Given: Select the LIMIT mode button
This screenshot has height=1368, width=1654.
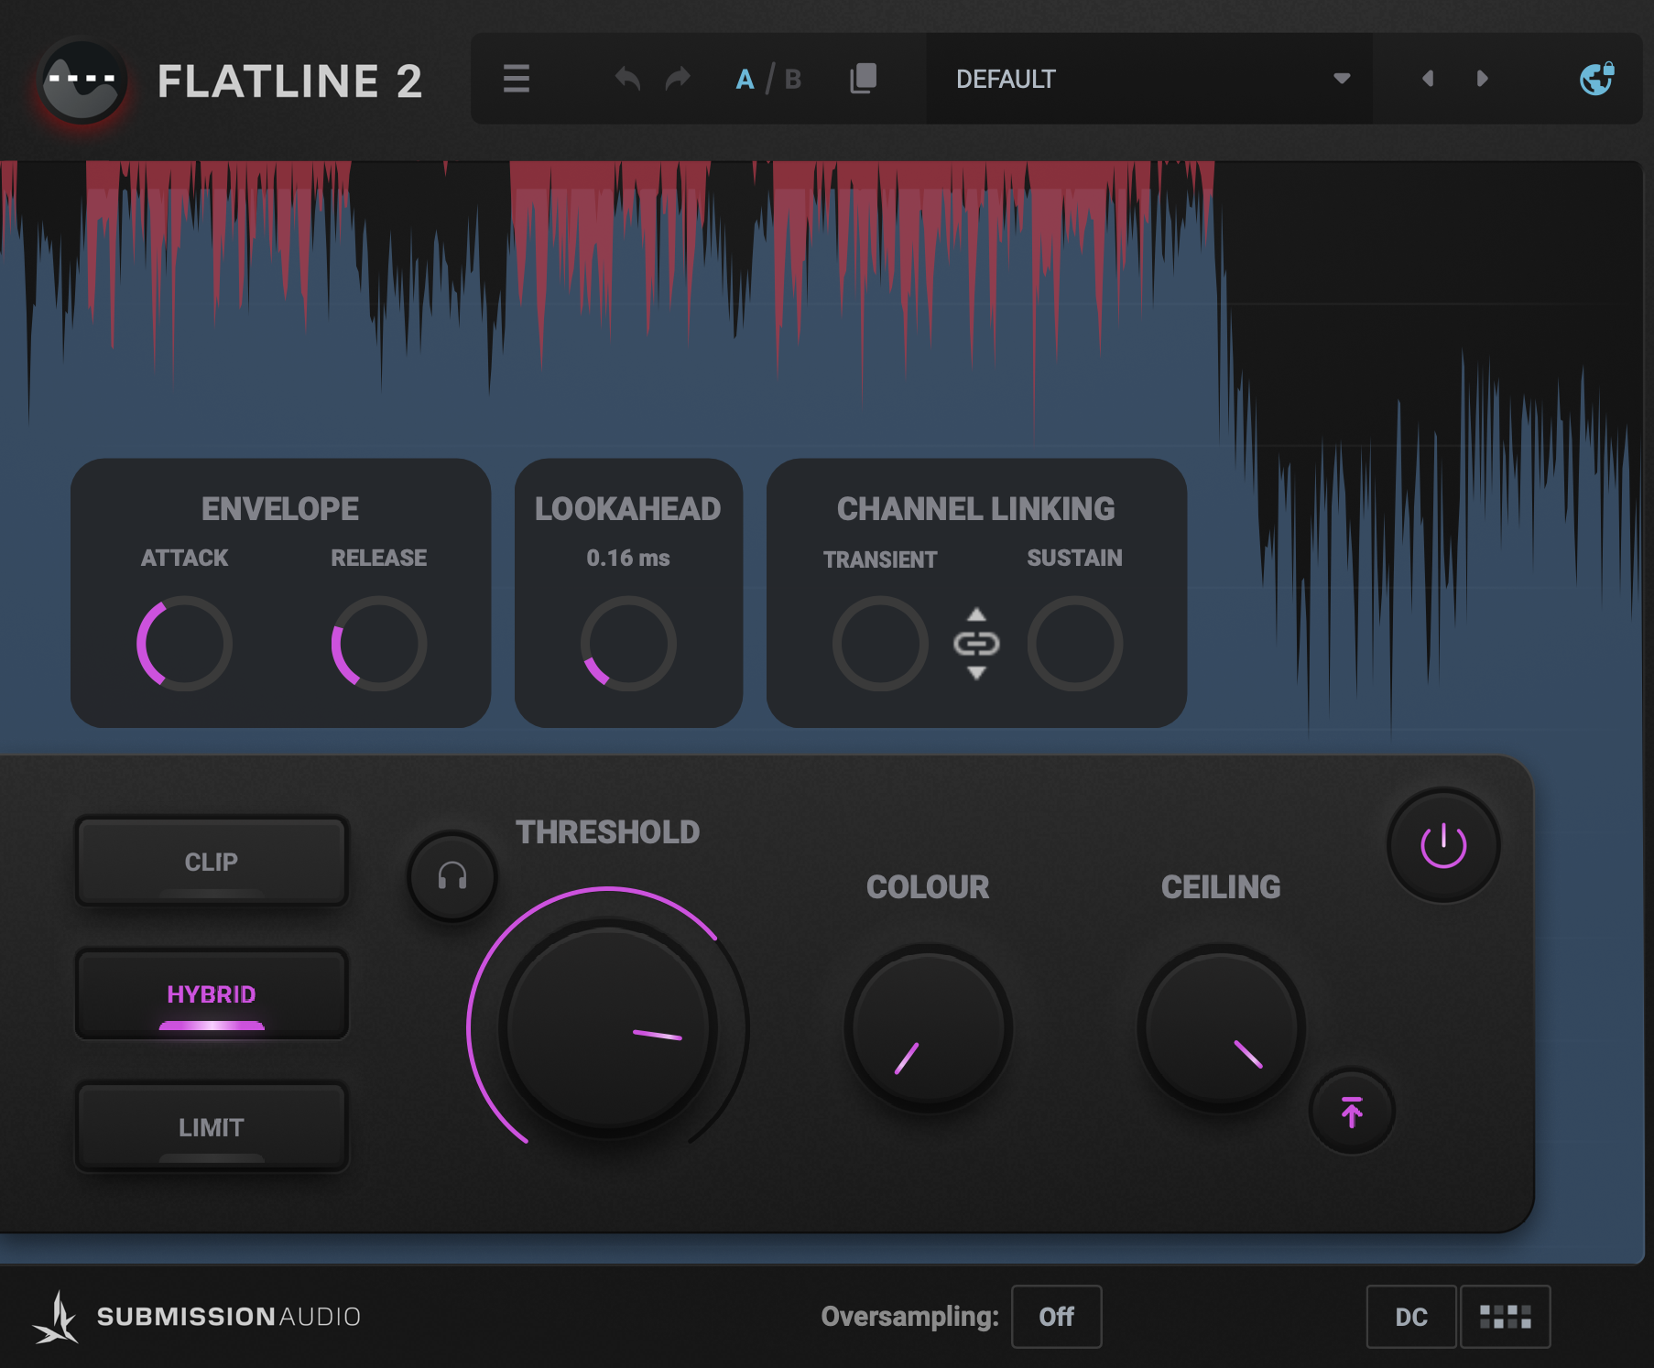Looking at the screenshot, I should click(212, 1127).
